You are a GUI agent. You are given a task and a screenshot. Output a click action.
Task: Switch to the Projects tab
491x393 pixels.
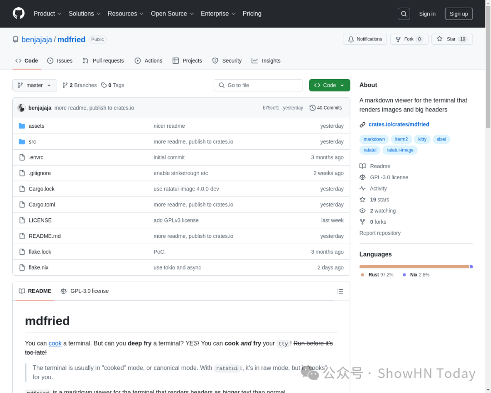[187, 61]
